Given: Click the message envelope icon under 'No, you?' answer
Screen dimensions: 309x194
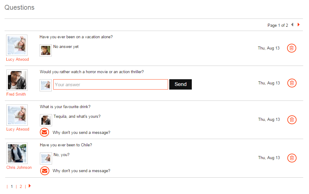Looking at the screenshot, I should tap(45, 171).
